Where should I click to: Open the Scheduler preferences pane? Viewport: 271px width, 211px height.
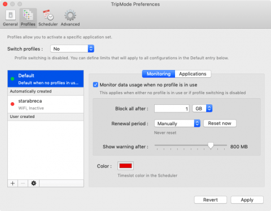tap(48, 18)
